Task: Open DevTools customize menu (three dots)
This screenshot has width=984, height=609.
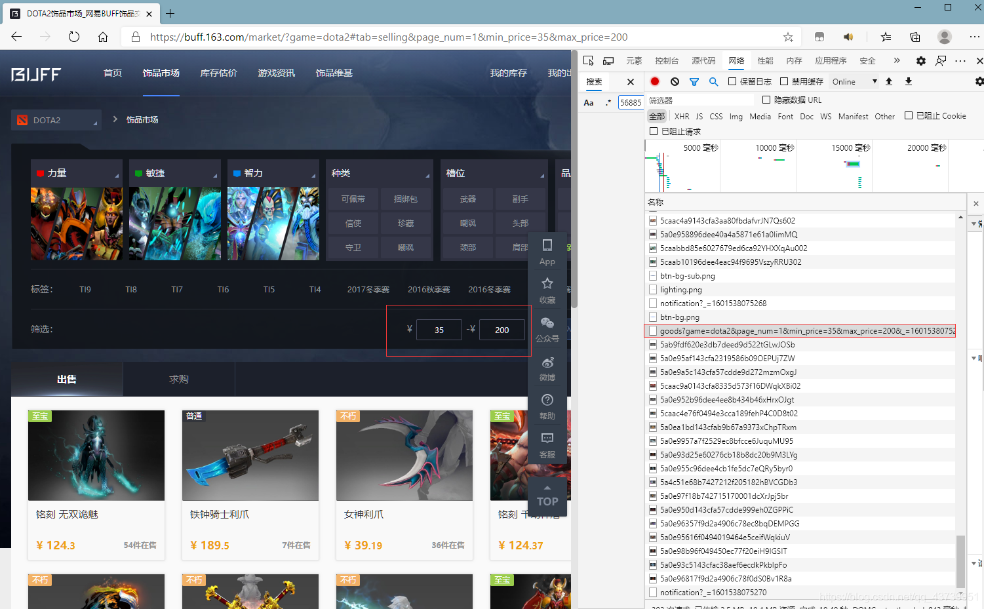Action: click(960, 60)
